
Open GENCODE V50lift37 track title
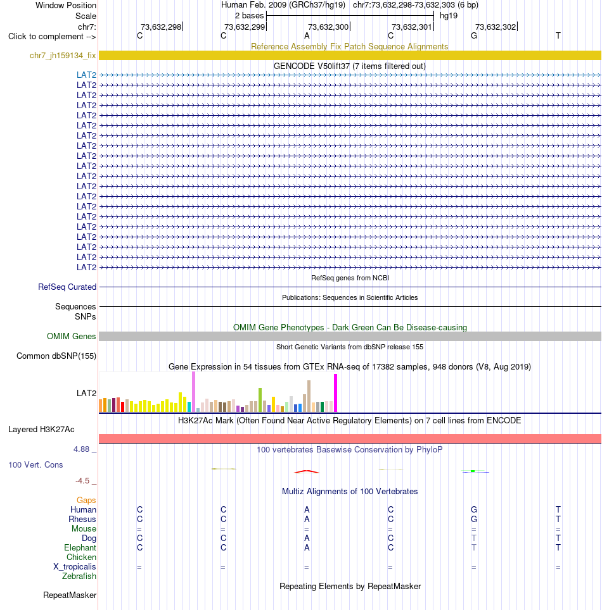pyautogui.click(x=350, y=66)
